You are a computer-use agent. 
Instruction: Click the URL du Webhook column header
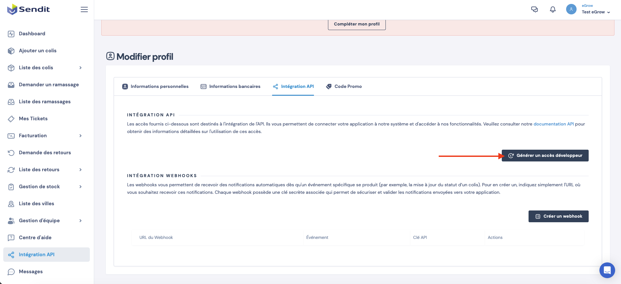(x=156, y=238)
